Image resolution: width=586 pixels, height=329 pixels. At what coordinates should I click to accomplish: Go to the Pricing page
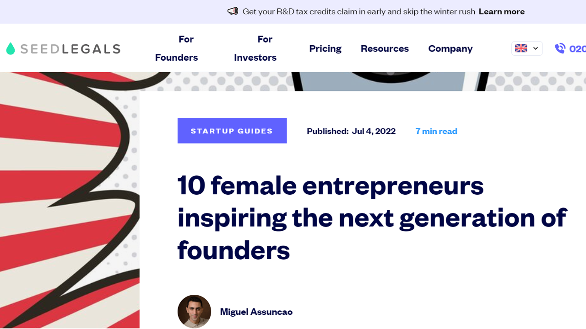tap(326, 48)
